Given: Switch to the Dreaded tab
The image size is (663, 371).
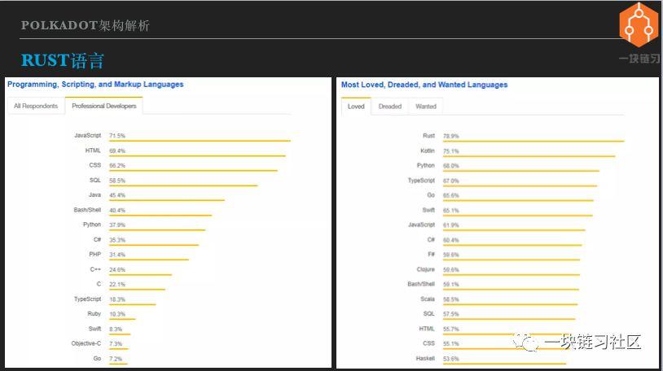Looking at the screenshot, I should (390, 107).
